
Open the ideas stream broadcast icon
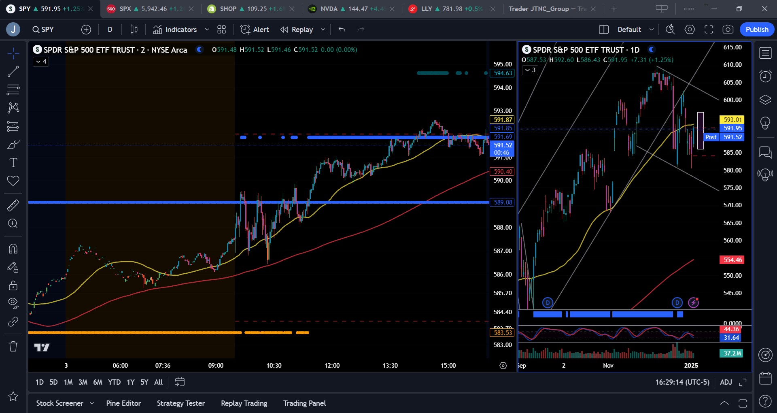tap(765, 175)
